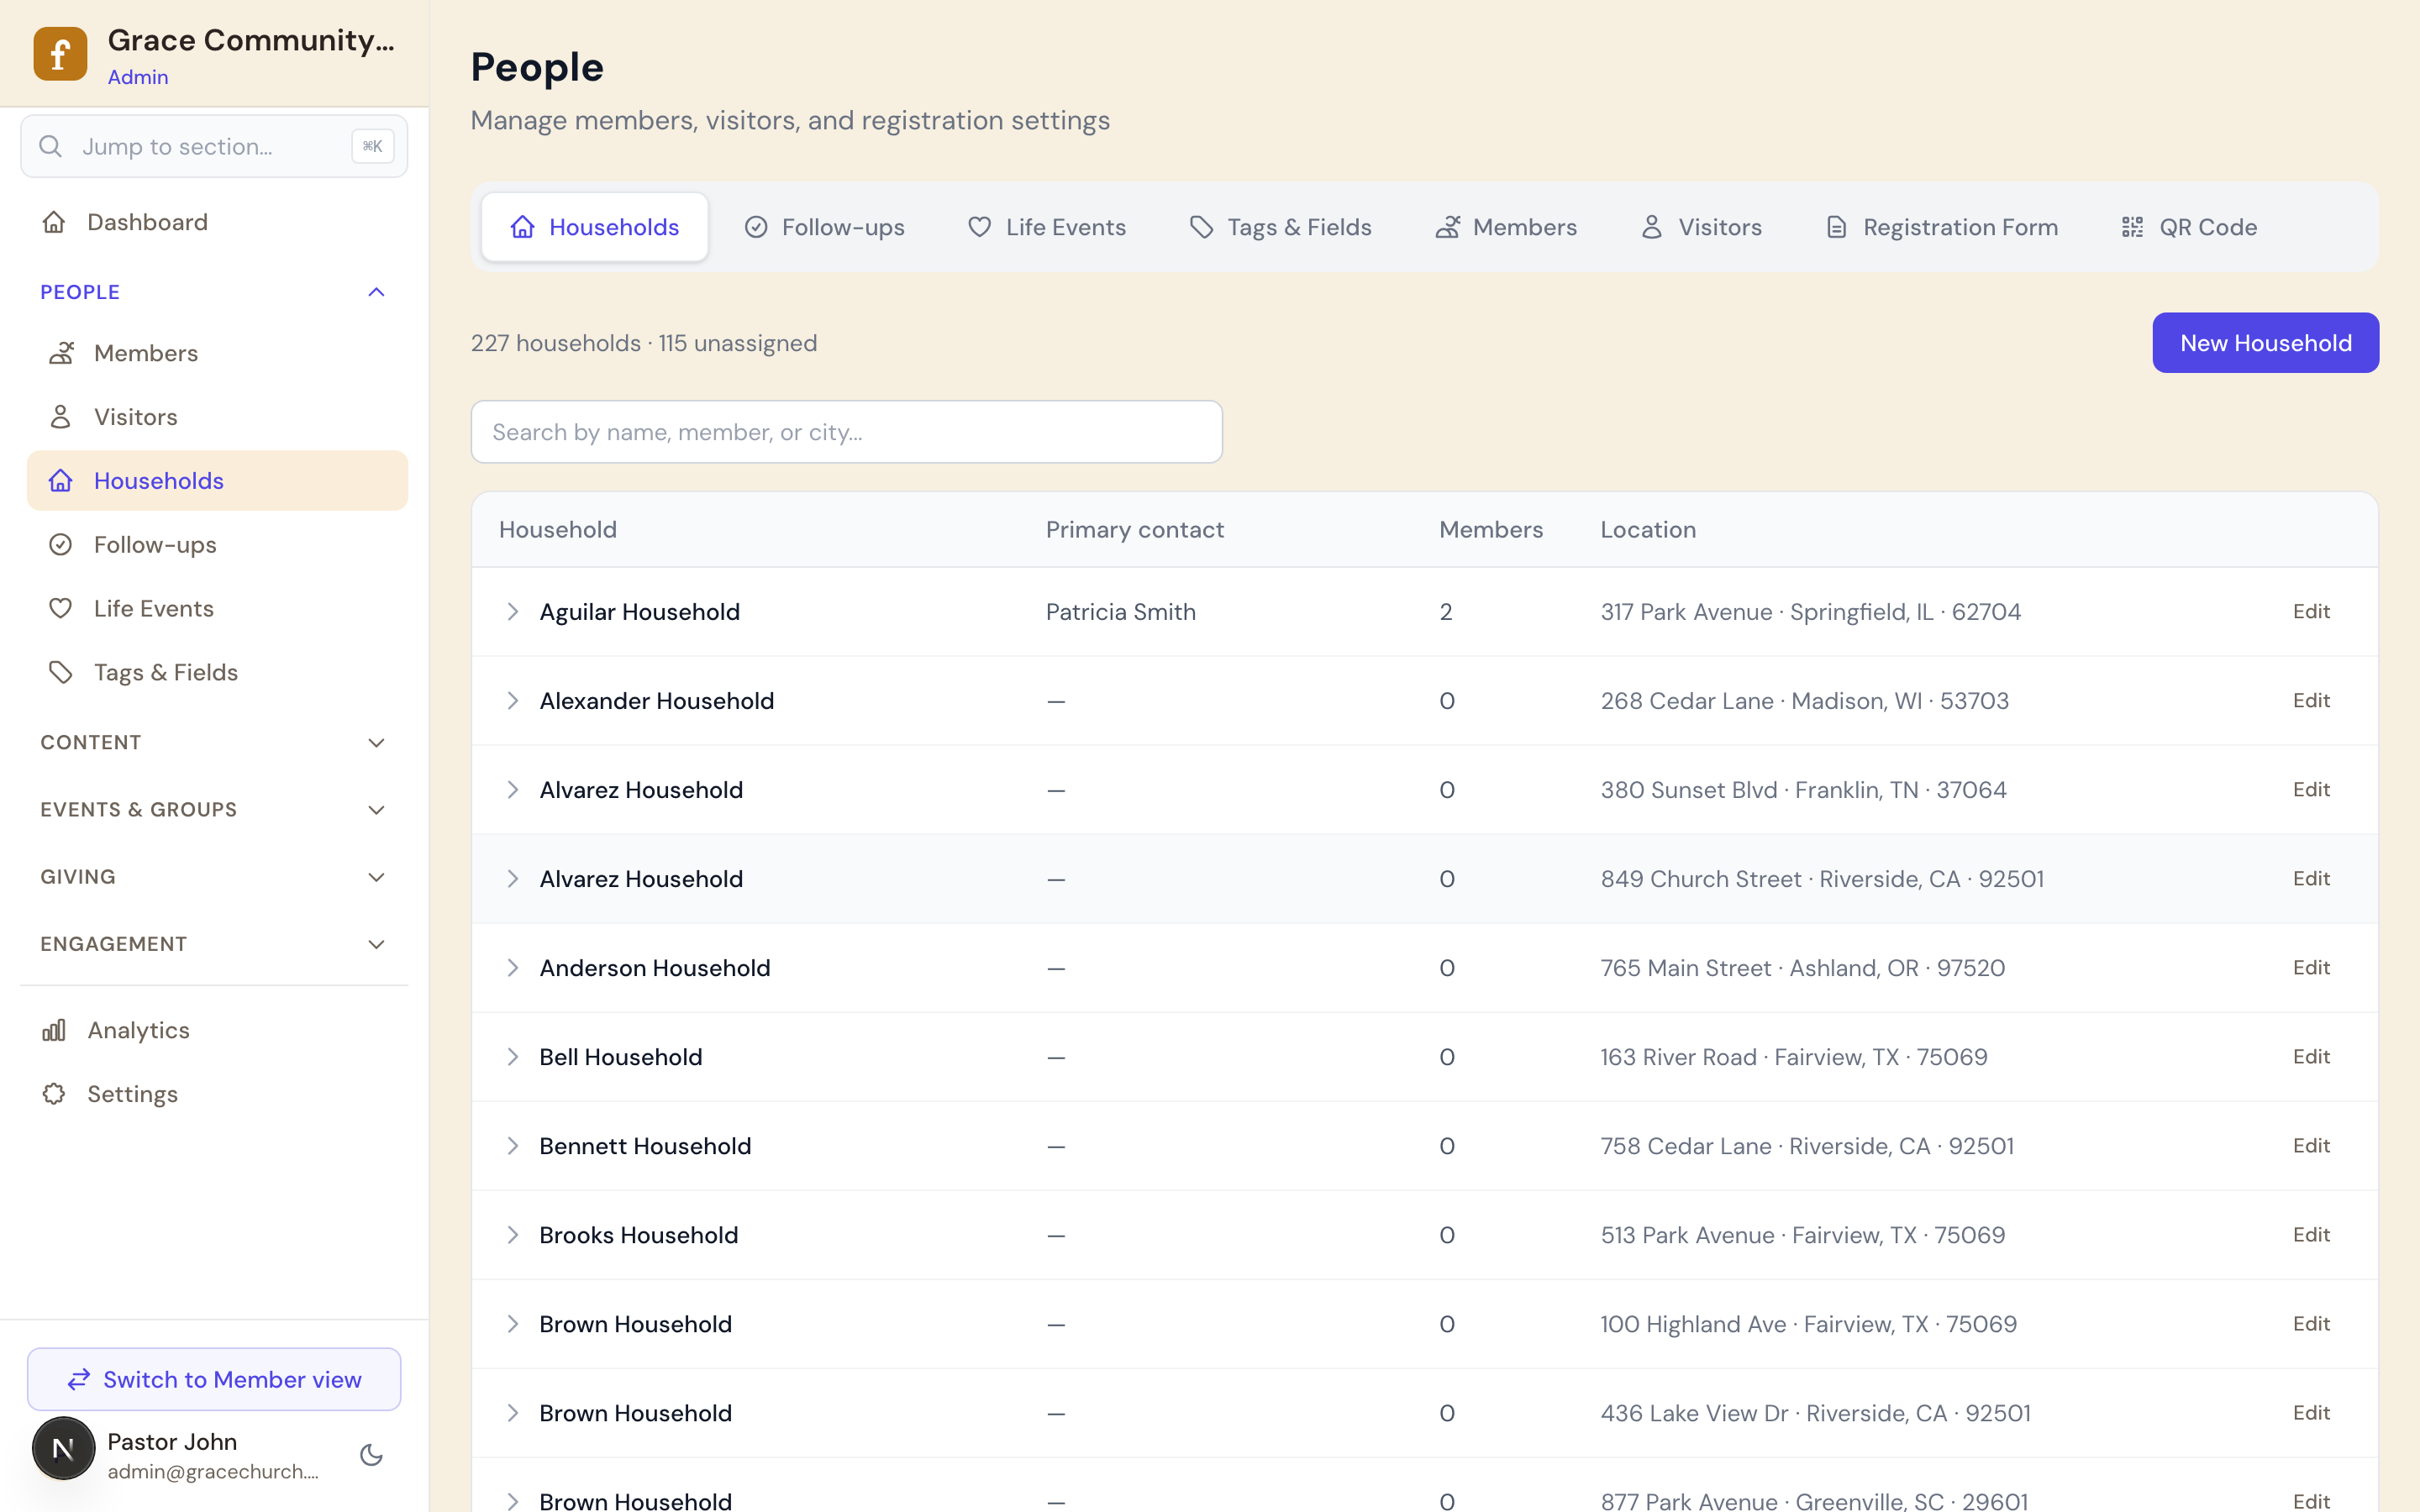
Task: Click the Analytics bar chart icon
Action: click(54, 1030)
